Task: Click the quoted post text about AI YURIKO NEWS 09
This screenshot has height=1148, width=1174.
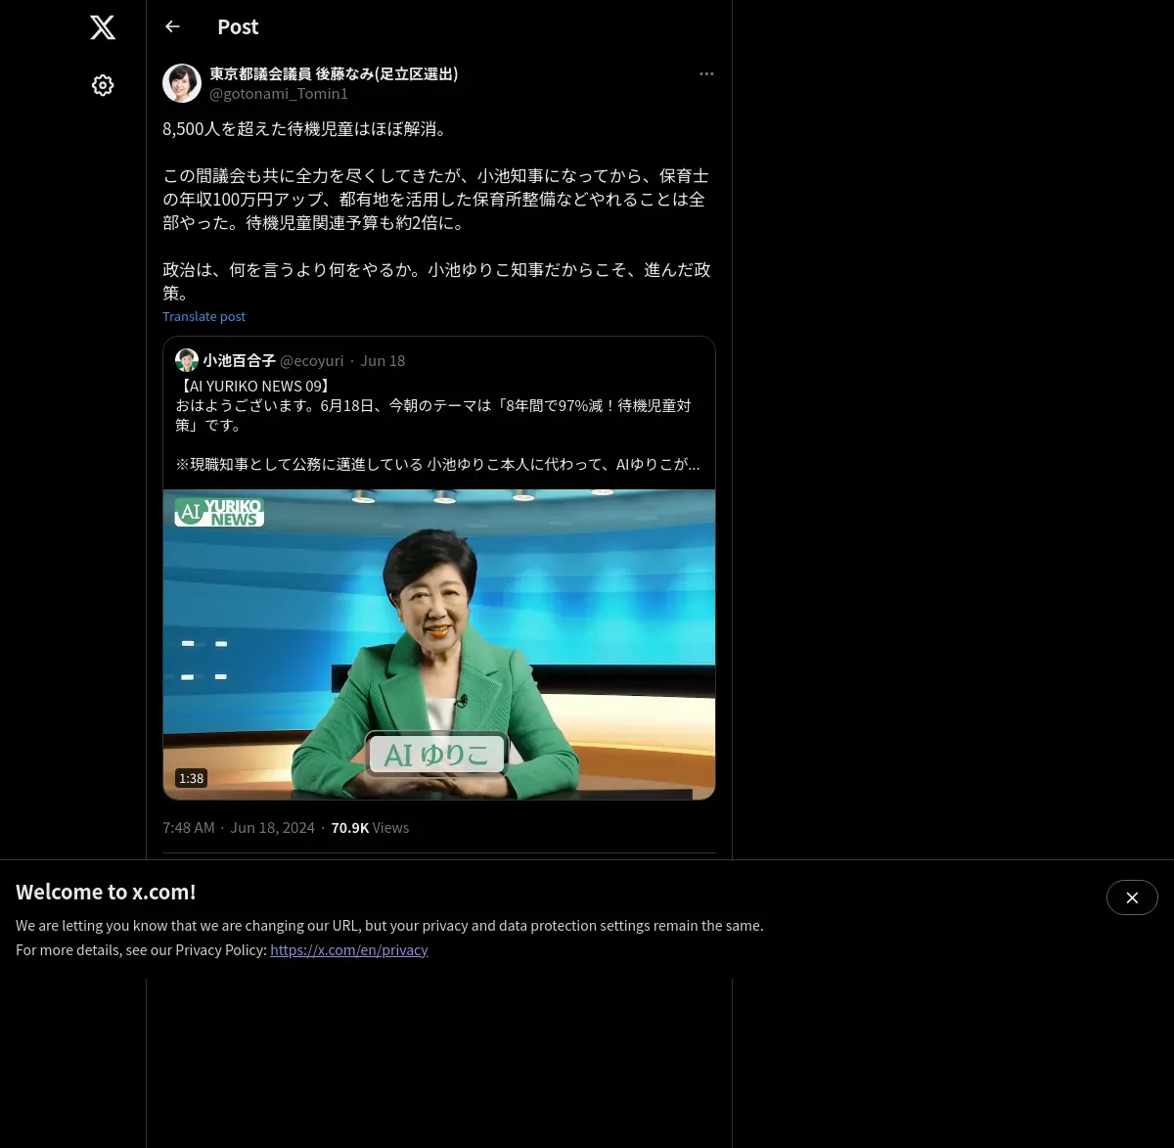Action: click(437, 425)
